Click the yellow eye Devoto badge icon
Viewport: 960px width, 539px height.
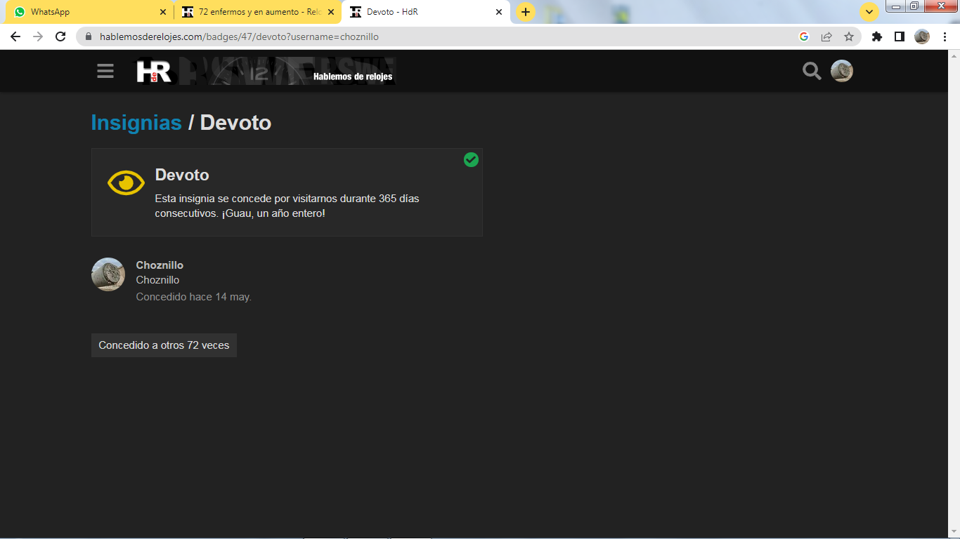126,183
